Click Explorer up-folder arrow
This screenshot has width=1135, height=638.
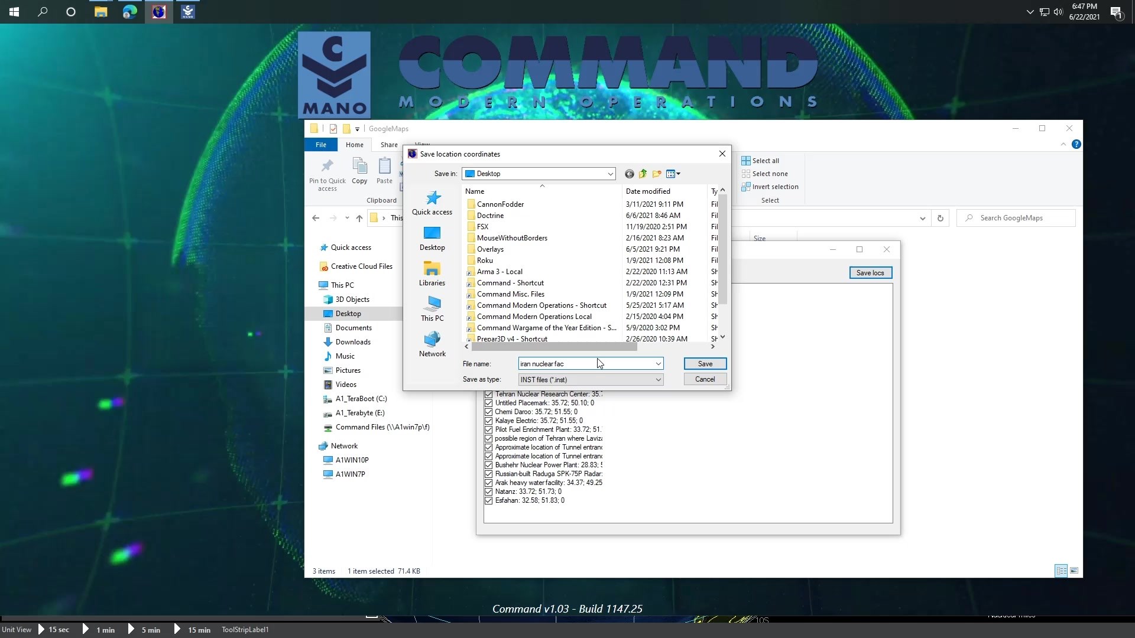coord(359,218)
